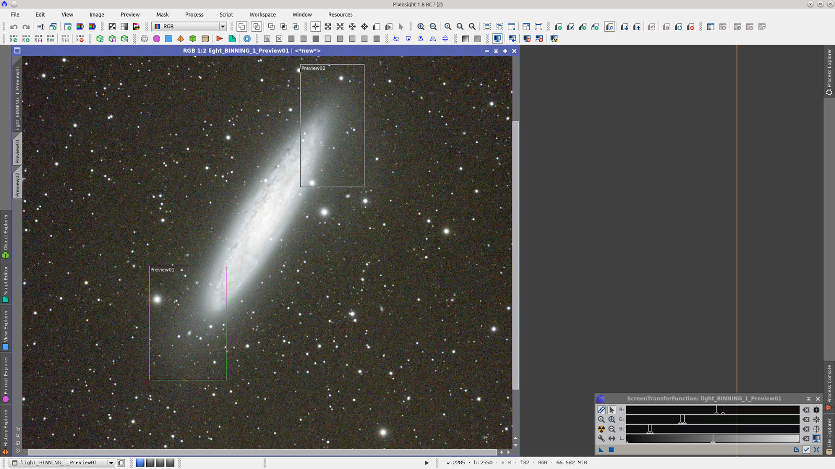
Task: Click the preferences gear icon in the toolbar
Action: pos(144,39)
